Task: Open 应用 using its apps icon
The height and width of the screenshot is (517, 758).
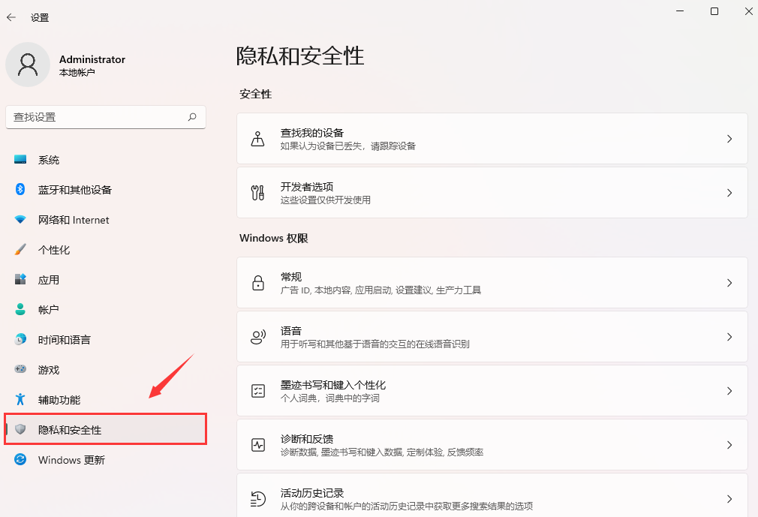Action: coord(21,279)
